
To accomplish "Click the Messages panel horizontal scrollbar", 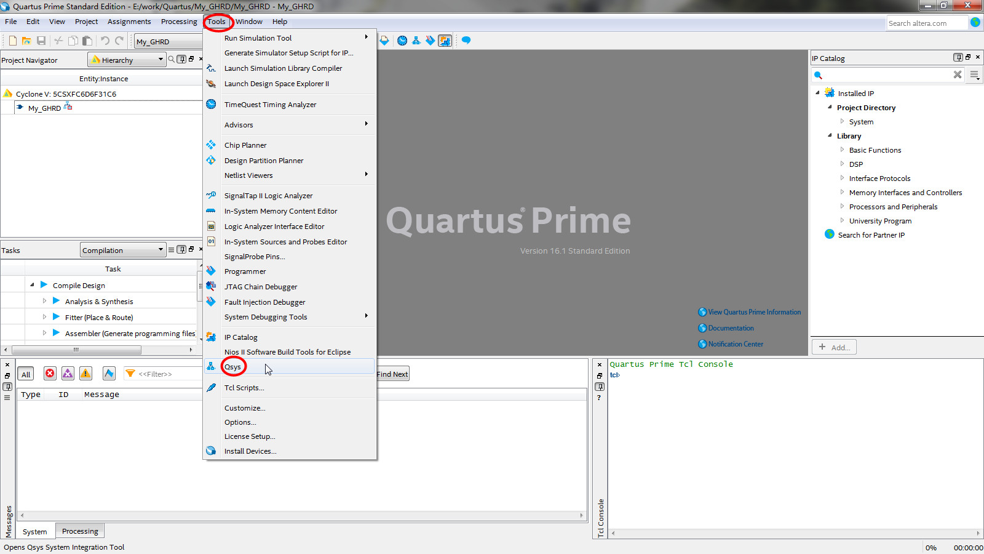I will point(302,515).
